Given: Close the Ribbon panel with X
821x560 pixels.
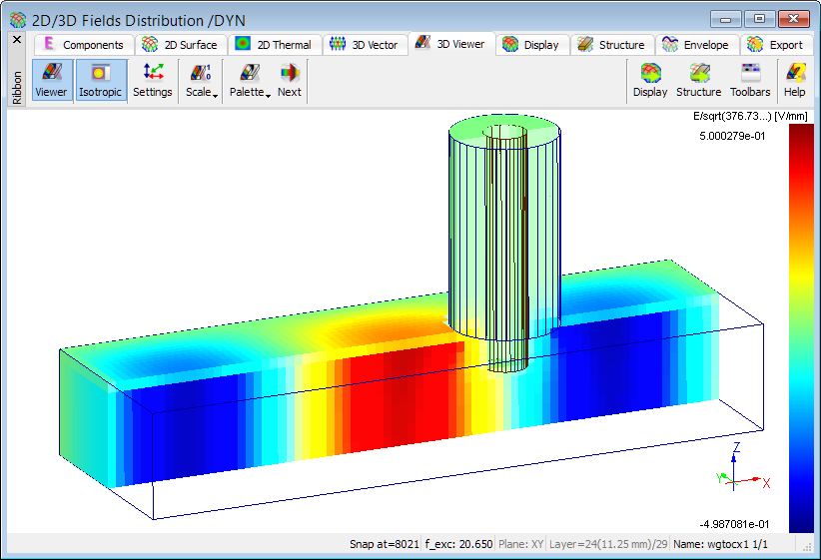Looking at the screenshot, I should pos(16,40).
